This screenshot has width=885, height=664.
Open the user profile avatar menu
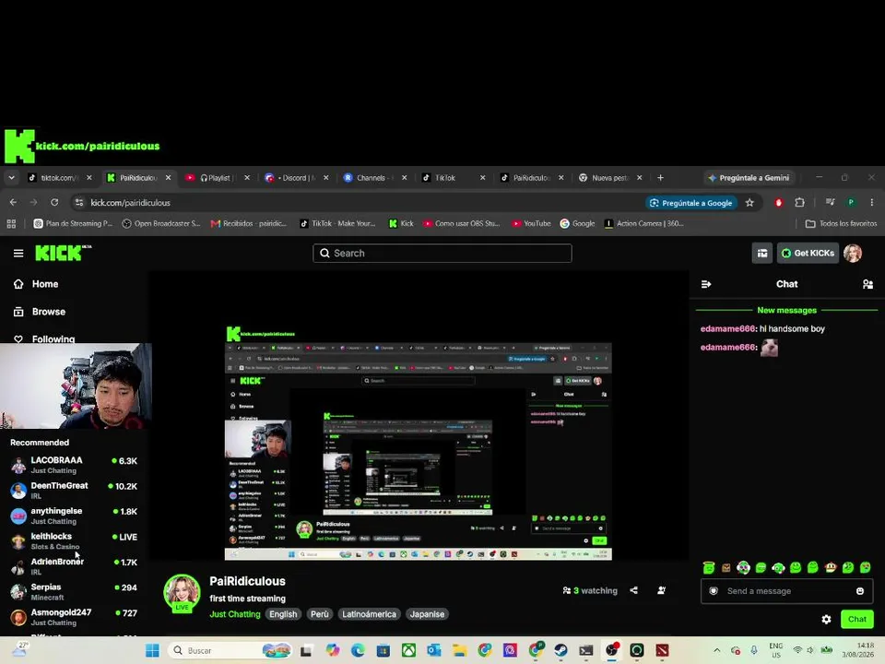click(853, 253)
